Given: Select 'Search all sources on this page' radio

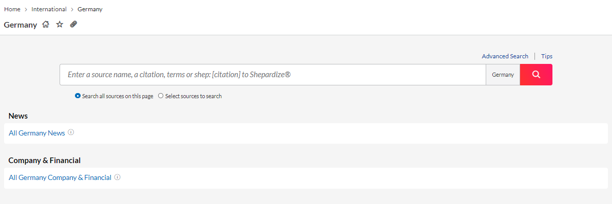Looking at the screenshot, I should click(78, 96).
